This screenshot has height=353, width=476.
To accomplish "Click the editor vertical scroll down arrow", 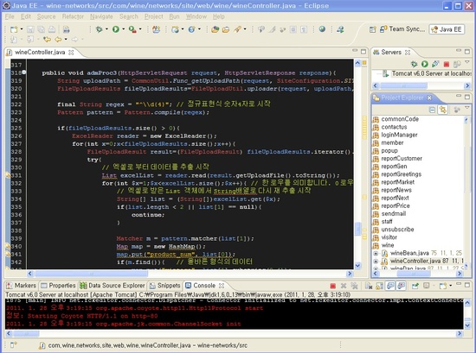I will [357, 266].
